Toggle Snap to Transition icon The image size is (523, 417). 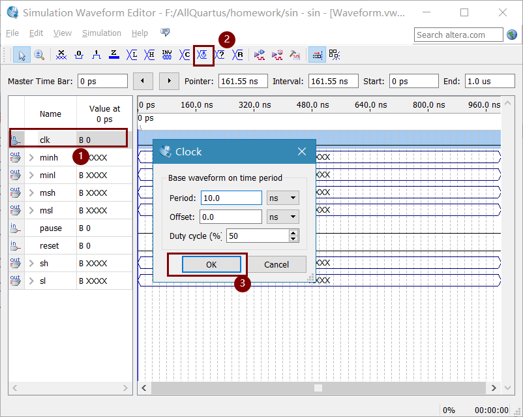pyautogui.click(x=335, y=55)
